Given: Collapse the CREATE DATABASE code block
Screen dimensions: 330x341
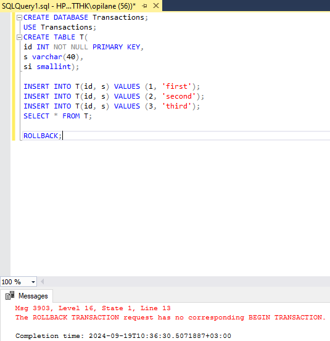Looking at the screenshot, I should (x=19, y=17).
